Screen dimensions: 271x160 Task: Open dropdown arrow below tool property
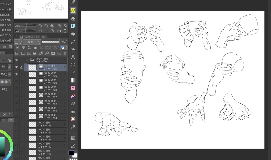coord(11,120)
